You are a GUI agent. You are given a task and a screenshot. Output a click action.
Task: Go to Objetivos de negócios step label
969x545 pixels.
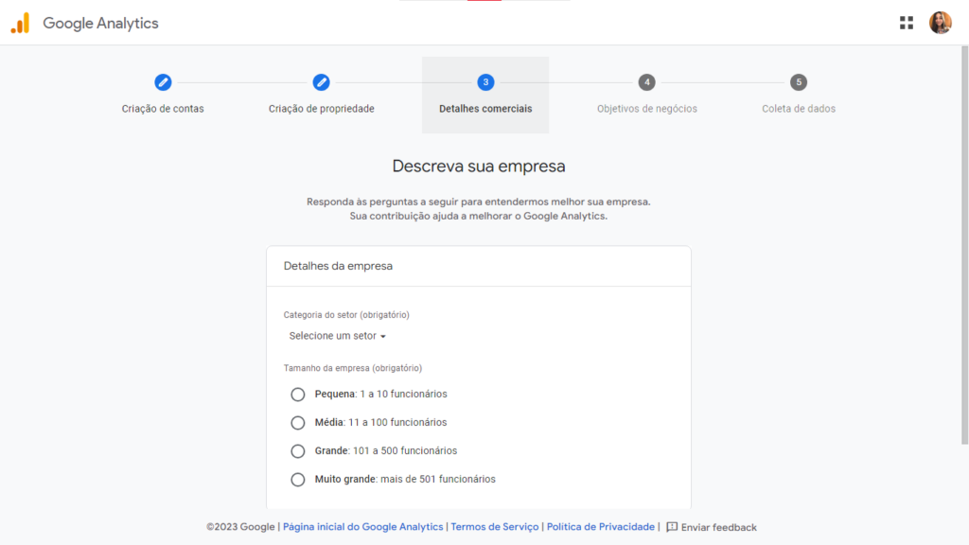pos(647,109)
